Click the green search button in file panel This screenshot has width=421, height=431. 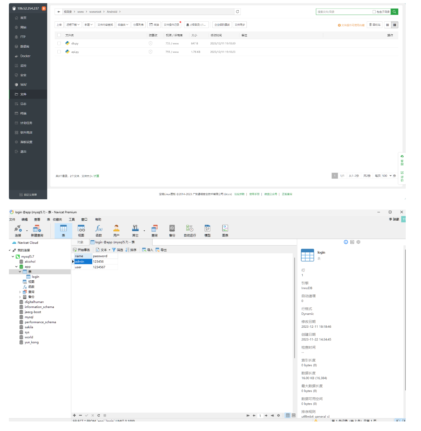pos(394,12)
